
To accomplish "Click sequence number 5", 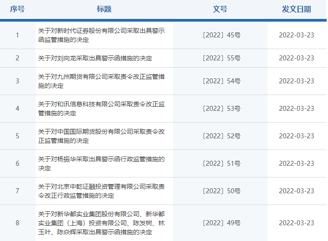I will pyautogui.click(x=17, y=136).
